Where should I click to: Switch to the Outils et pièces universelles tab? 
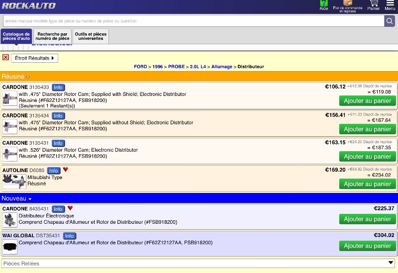click(x=91, y=36)
